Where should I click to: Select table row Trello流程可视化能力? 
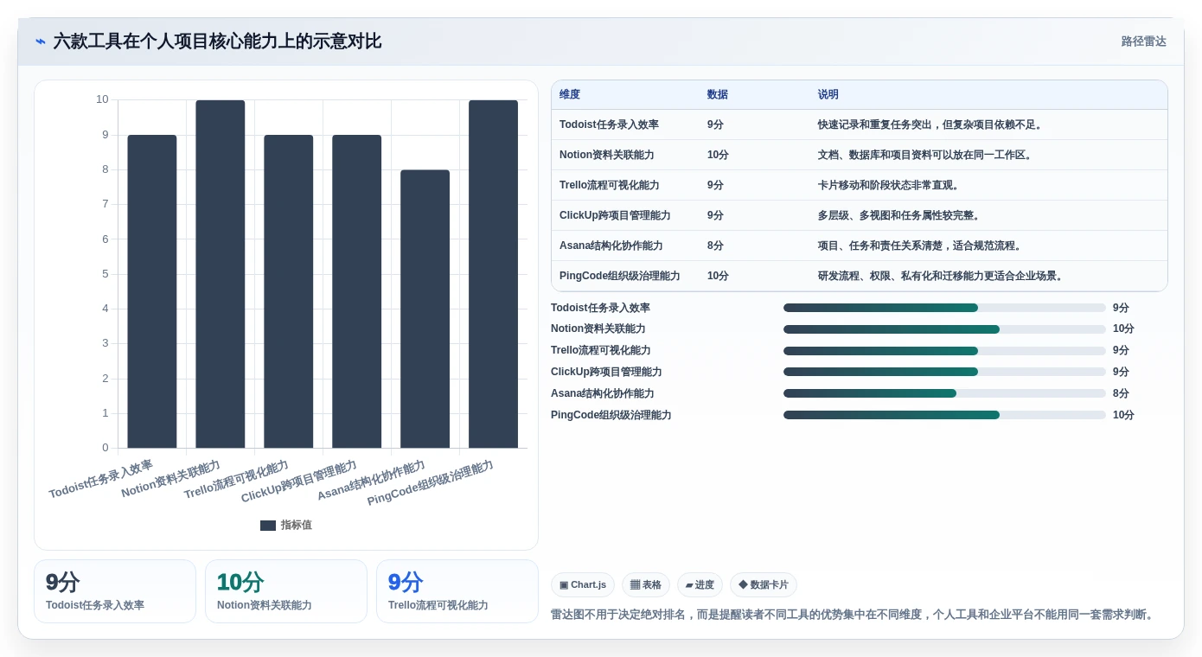point(860,185)
